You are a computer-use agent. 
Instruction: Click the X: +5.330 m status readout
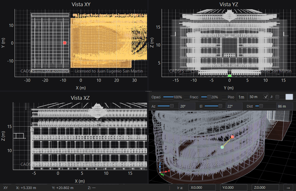(26, 188)
